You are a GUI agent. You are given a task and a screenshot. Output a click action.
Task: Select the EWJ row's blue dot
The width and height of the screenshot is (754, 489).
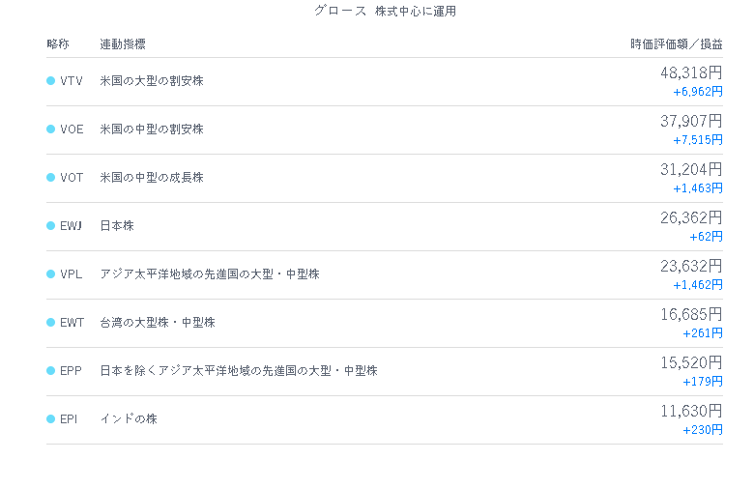(50, 225)
